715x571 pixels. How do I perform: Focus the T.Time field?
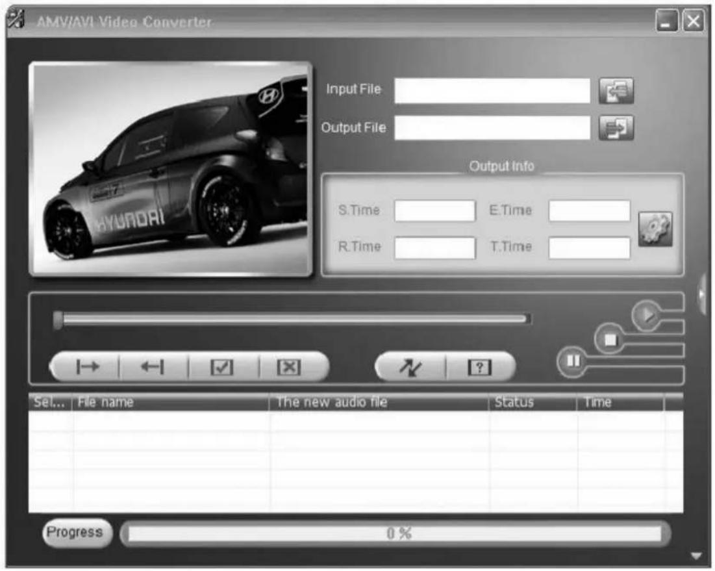click(589, 247)
